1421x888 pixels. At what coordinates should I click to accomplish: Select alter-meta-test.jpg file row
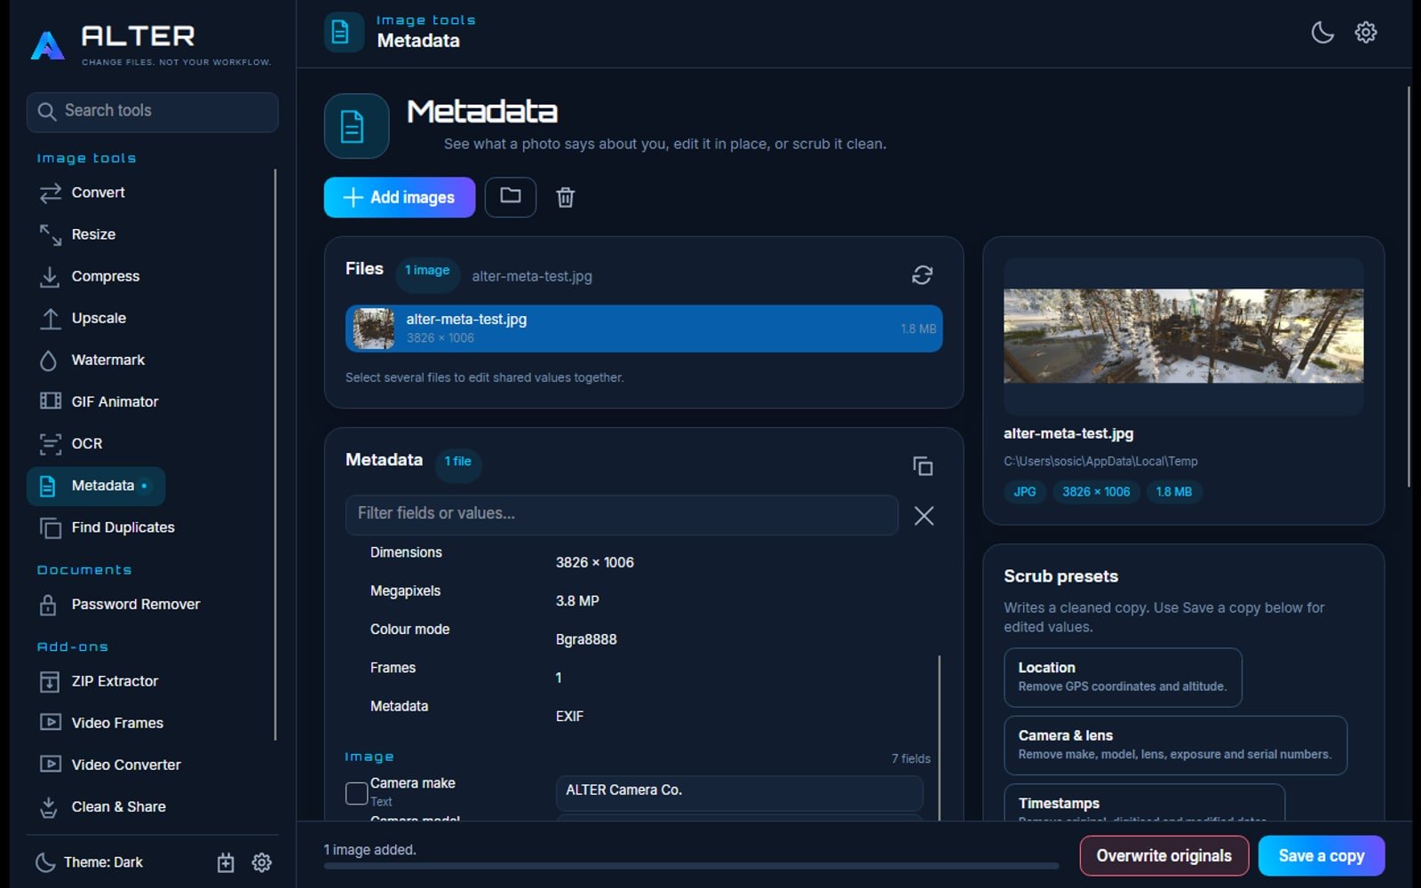pyautogui.click(x=644, y=329)
